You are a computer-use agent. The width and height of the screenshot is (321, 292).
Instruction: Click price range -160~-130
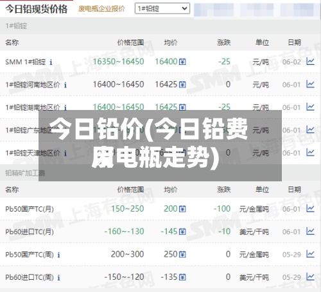point(124,232)
